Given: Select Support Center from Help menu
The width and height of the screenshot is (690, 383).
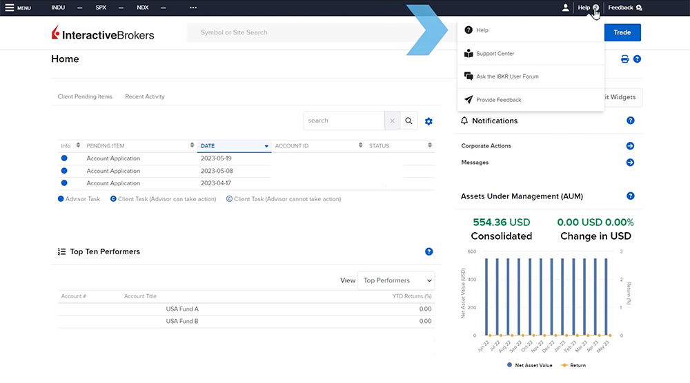Looking at the screenshot, I should tap(495, 54).
